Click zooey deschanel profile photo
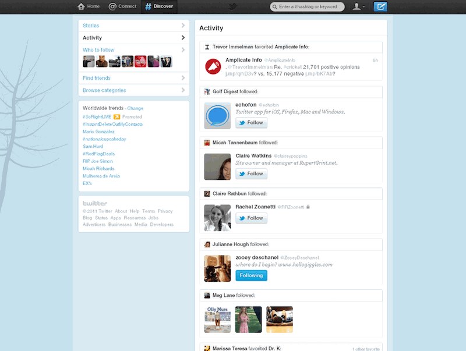The image size is (466, 351). tap(217, 268)
